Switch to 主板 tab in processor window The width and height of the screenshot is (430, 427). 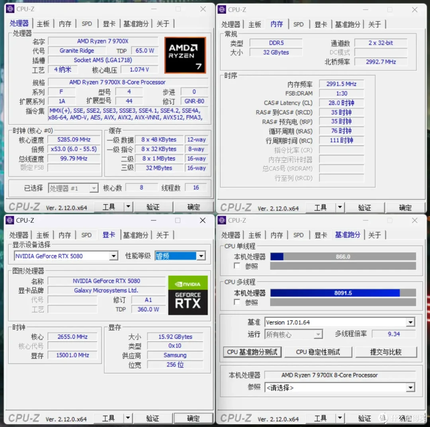43,24
